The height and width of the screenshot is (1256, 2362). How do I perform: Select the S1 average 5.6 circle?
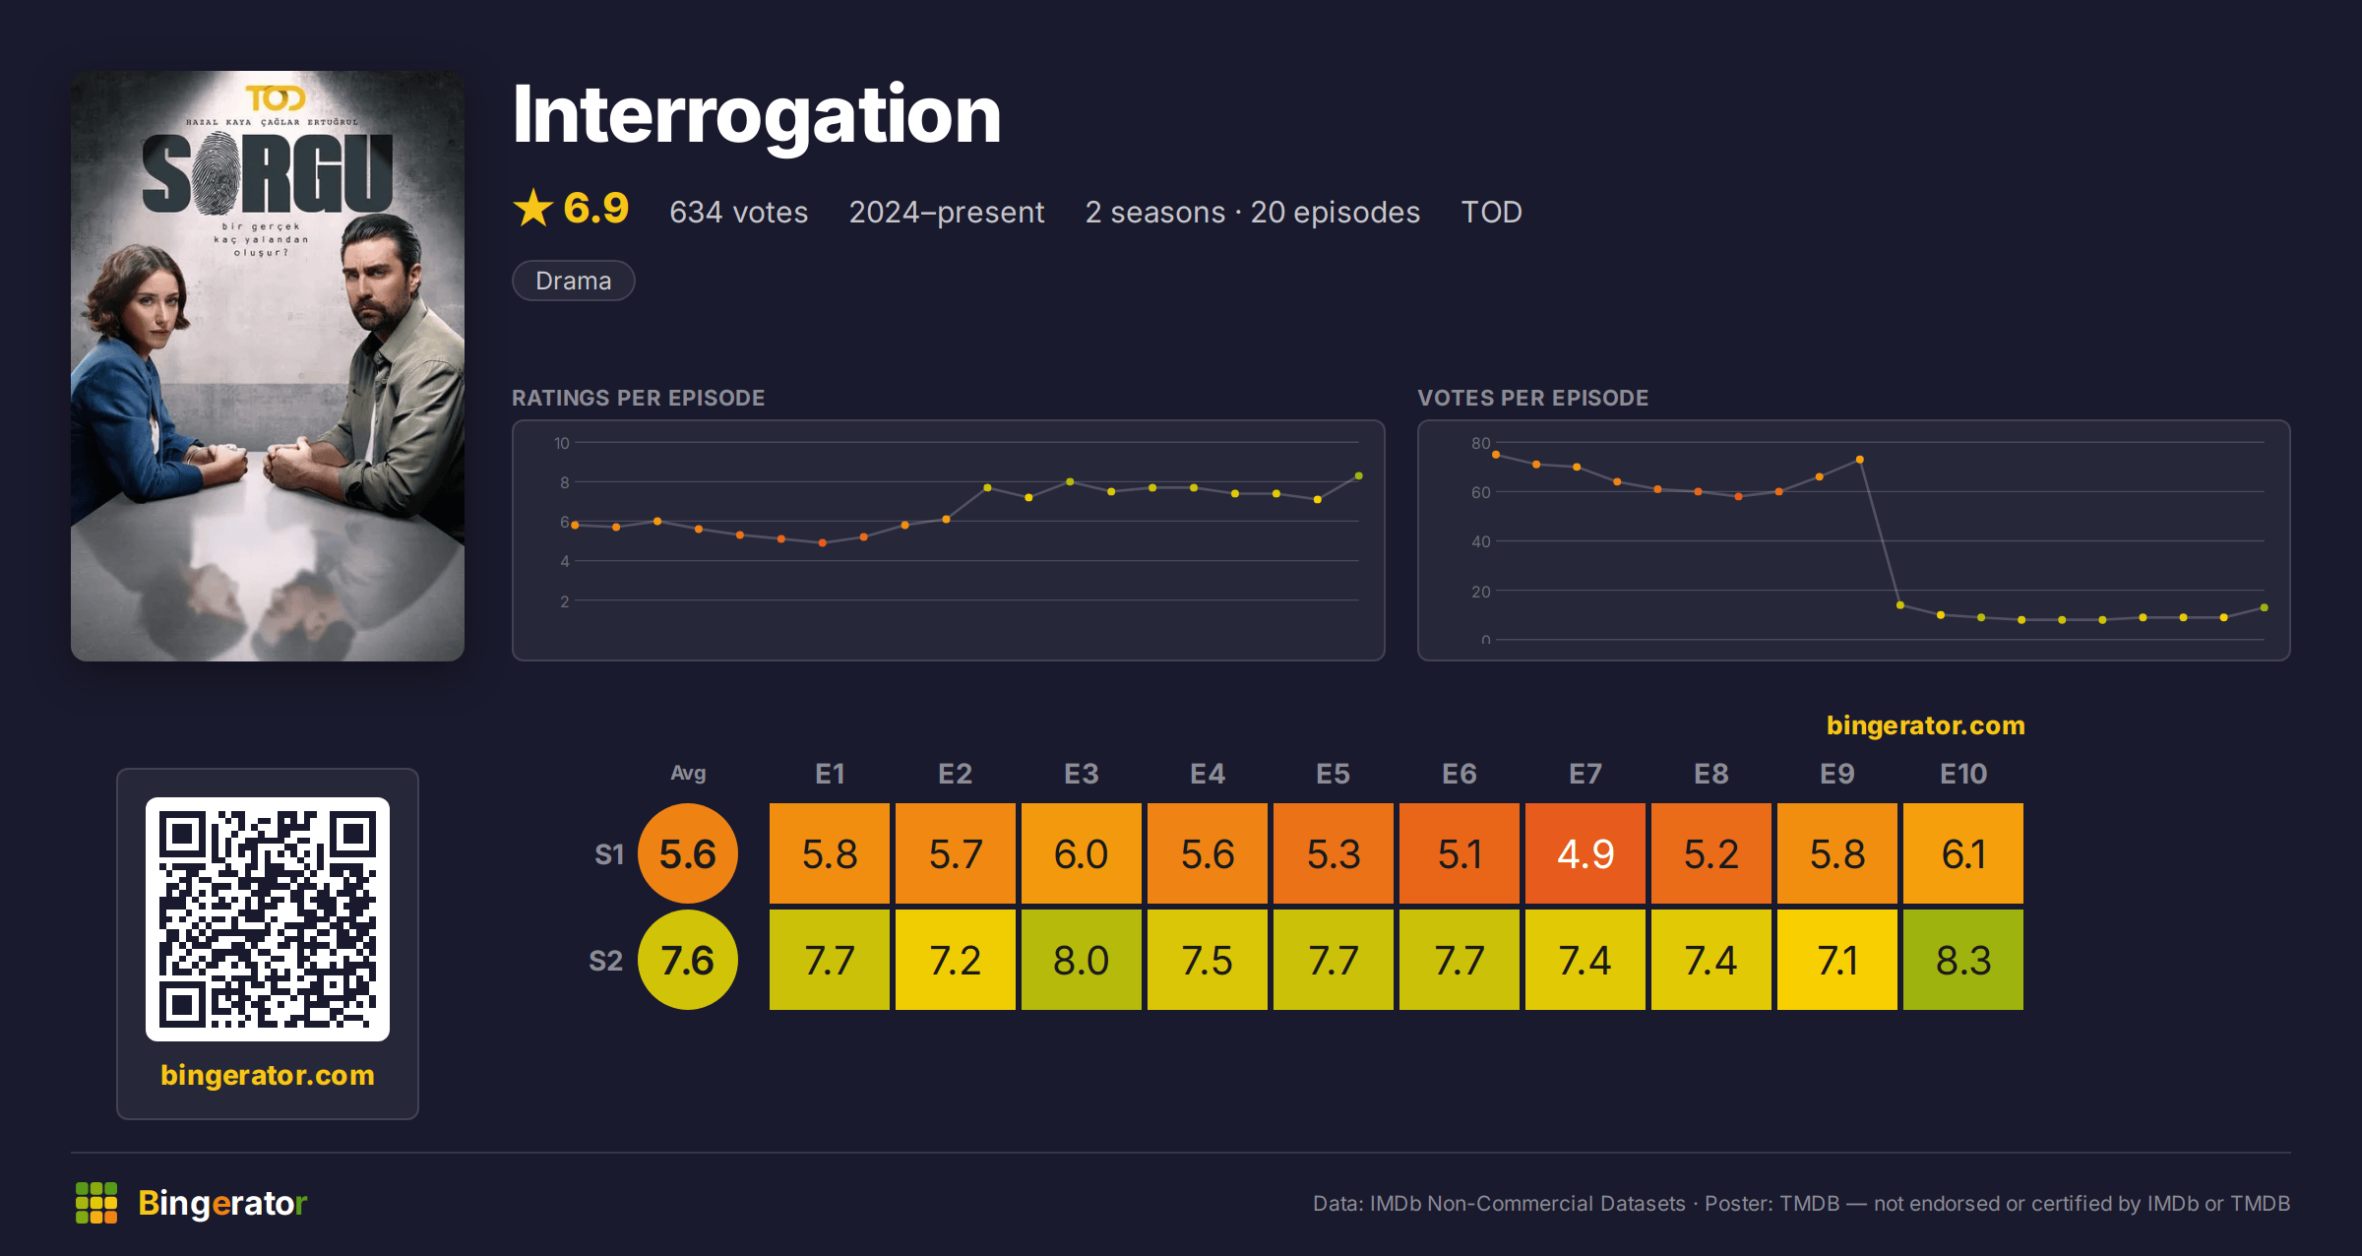[x=688, y=853]
